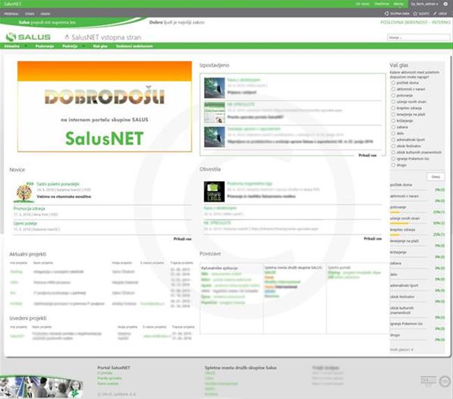Open the NE SPREGLEJTE screenshot thumbnail in Izpostavljeno

coord(215,113)
